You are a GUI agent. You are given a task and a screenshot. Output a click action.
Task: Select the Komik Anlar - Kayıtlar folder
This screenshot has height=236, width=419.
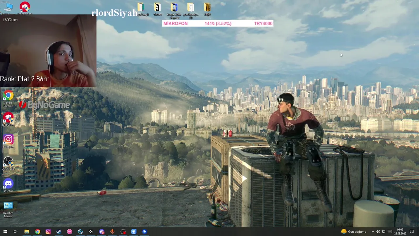pyautogui.click(x=174, y=10)
